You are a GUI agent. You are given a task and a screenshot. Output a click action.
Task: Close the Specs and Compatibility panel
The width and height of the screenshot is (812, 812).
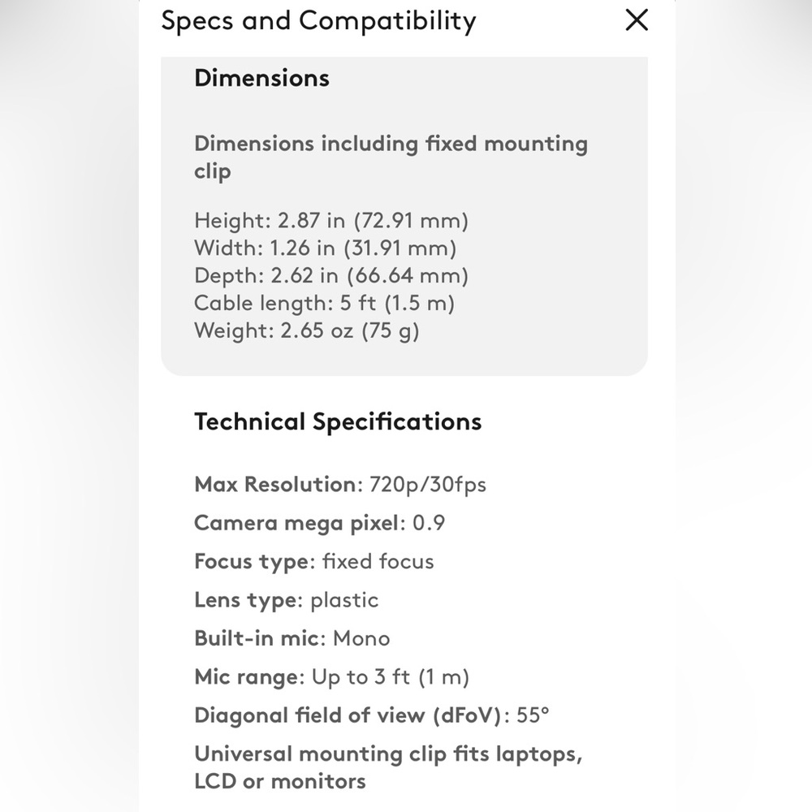point(637,20)
